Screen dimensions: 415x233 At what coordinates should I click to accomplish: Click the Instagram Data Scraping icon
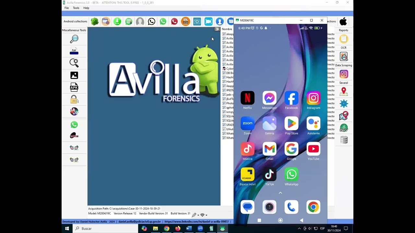(x=344, y=74)
